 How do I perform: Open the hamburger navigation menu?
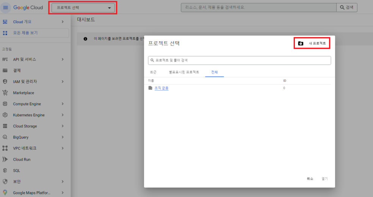5,8
